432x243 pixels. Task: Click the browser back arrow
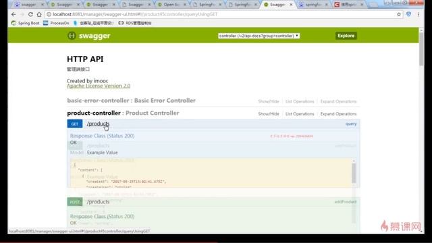click(x=13, y=14)
